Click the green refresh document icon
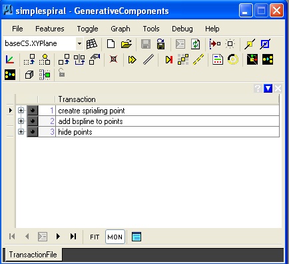The width and height of the screenshot is (289, 264). pyautogui.click(x=195, y=44)
